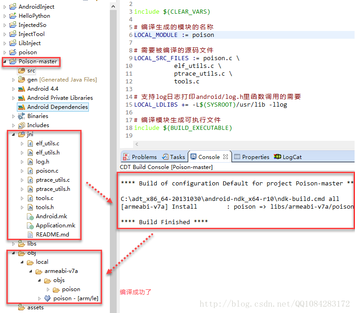Click the Android.mk makefile icon
355x313 pixels.
point(31,216)
